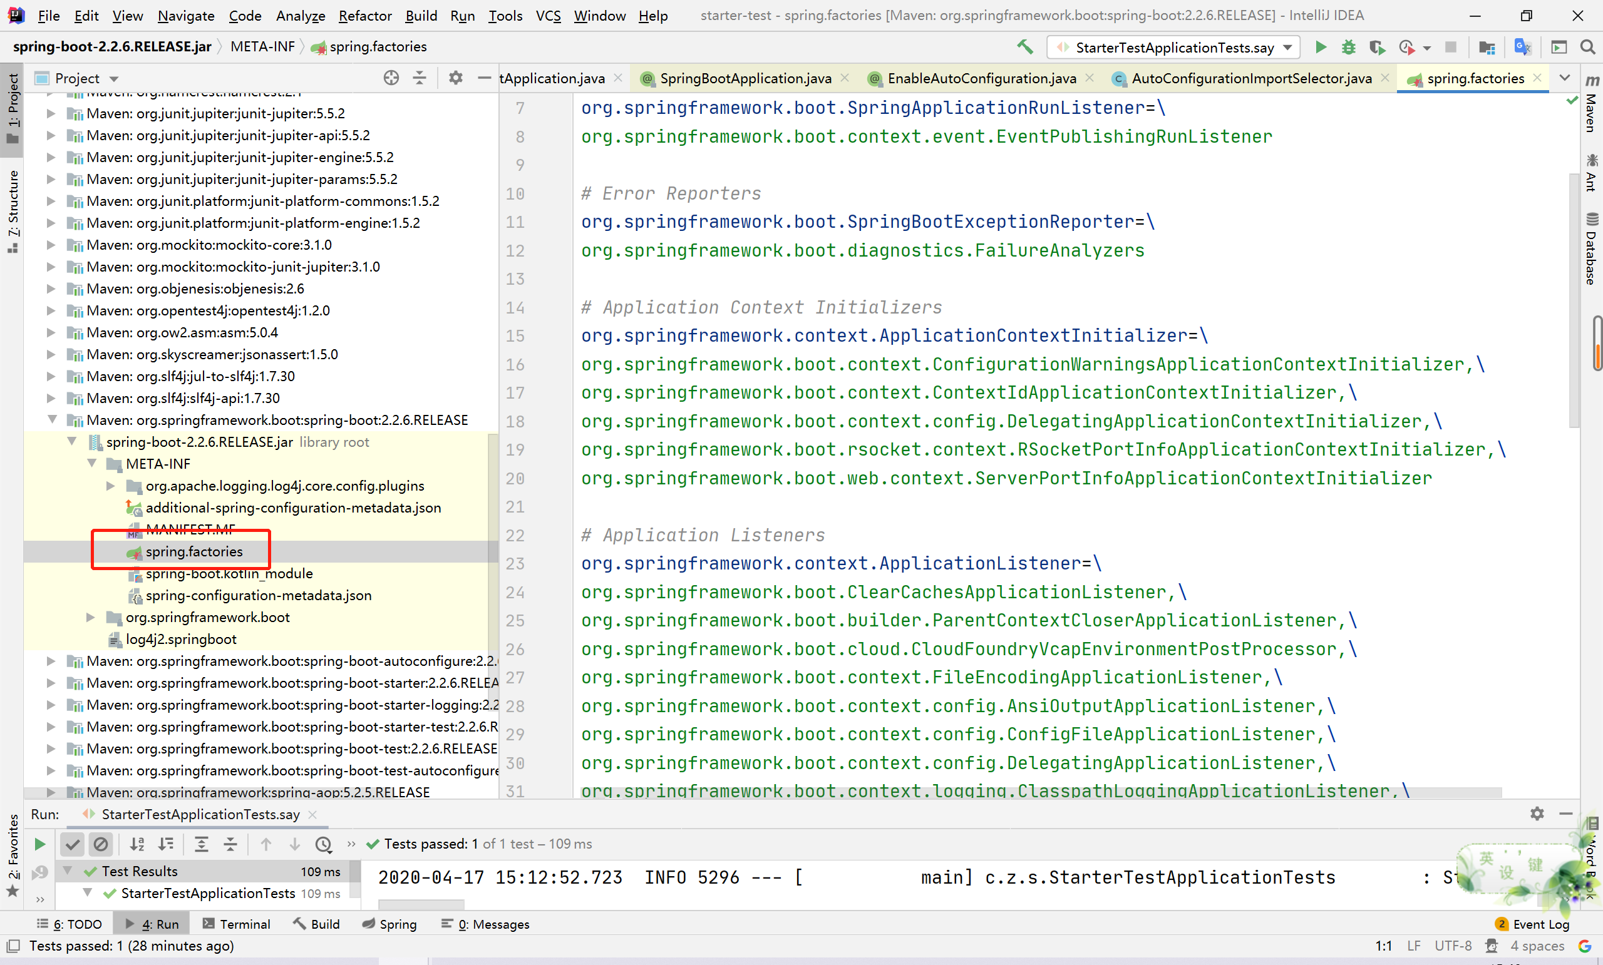Rerun tests using the Run panel play icon

(39, 844)
